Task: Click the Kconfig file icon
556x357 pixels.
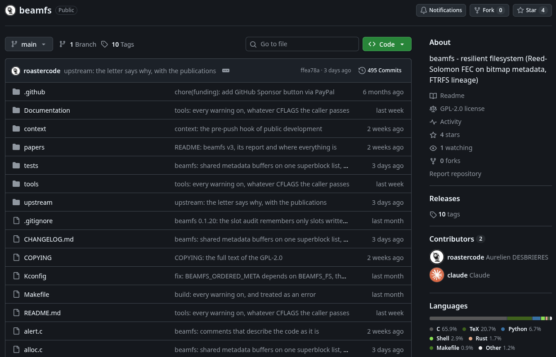Action: [17, 276]
